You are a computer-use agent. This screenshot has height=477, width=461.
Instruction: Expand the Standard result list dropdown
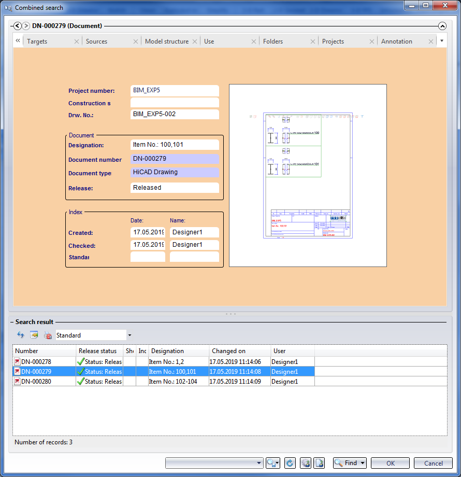129,335
